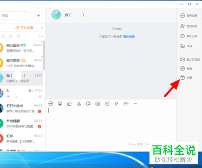Click the 群 正在直播 live notice
Image resolution: width=202 pixels, height=168 pixels.
coord(24,28)
